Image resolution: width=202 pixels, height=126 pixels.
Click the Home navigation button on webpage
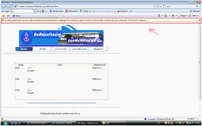pyautogui.click(x=24, y=49)
